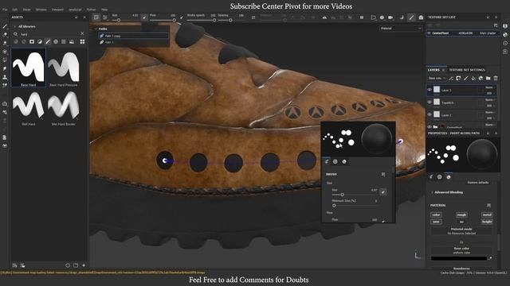The image size is (510, 286).
Task: Click the Material mode button
Action: click(x=461, y=231)
